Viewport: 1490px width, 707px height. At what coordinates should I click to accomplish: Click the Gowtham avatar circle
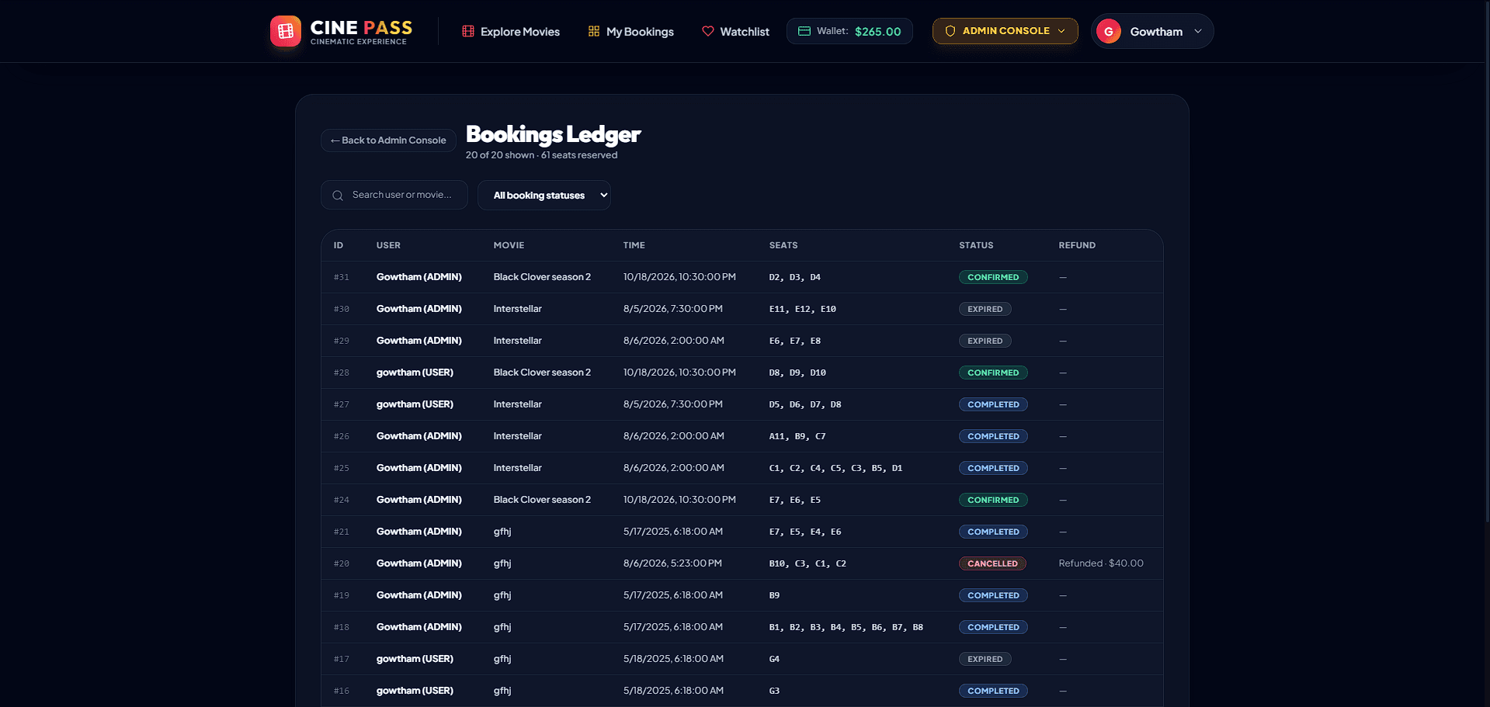(x=1109, y=31)
